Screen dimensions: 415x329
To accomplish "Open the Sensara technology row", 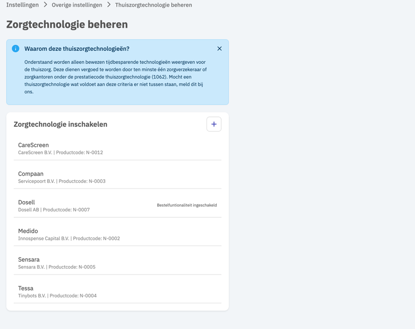I will click(x=117, y=263).
